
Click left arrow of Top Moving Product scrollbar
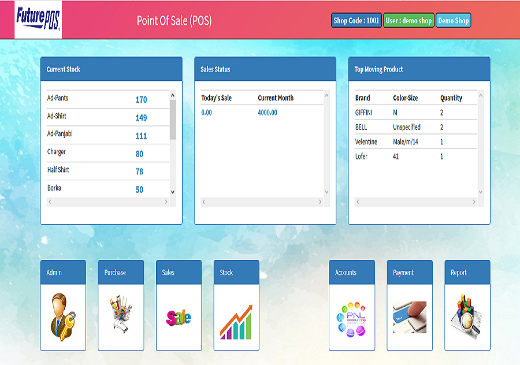(358, 202)
